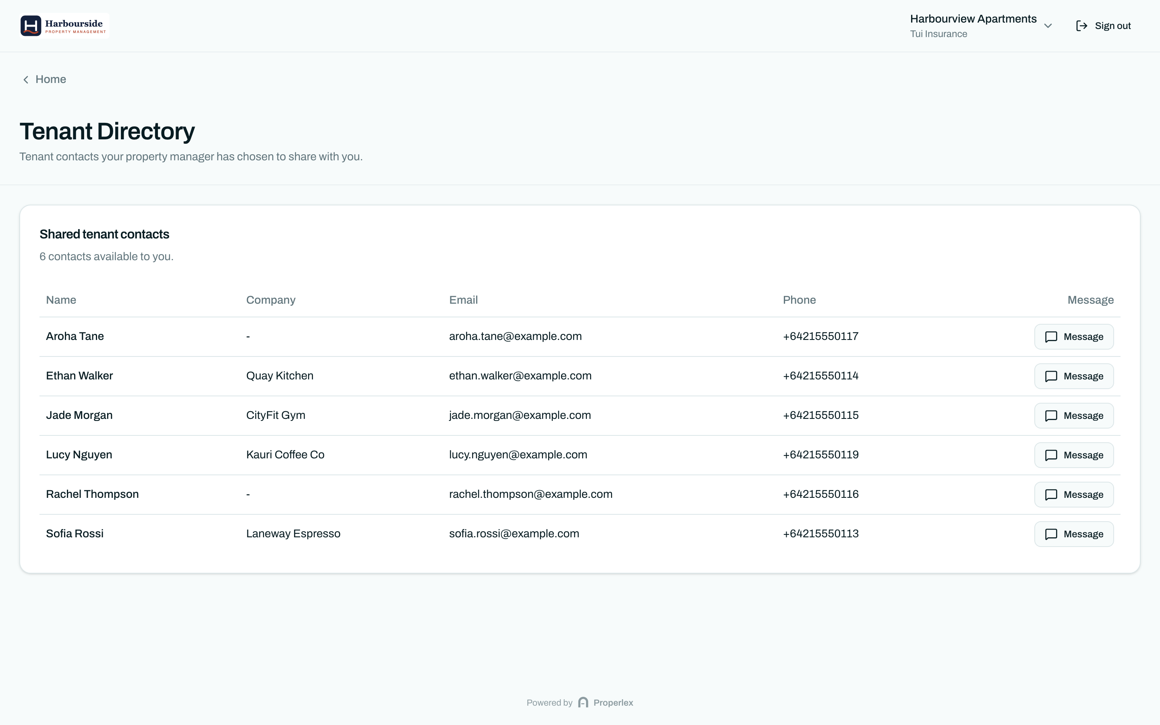This screenshot has height=725, width=1160.
Task: Click email jade.morgan@example.com
Action: pyautogui.click(x=520, y=415)
